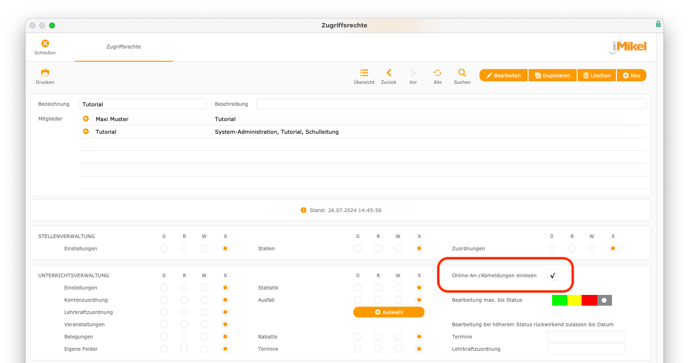
Task: Go back with the Zurück arrow
Action: point(389,73)
